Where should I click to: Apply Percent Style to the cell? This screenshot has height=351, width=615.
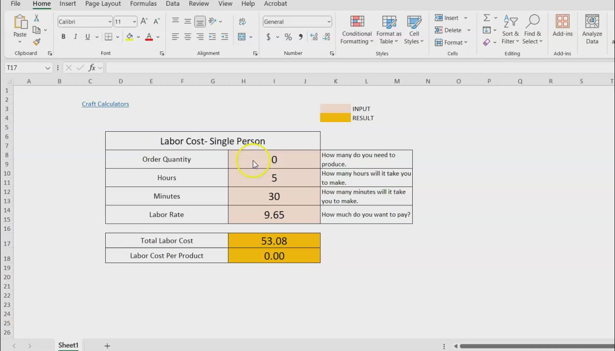click(x=288, y=37)
